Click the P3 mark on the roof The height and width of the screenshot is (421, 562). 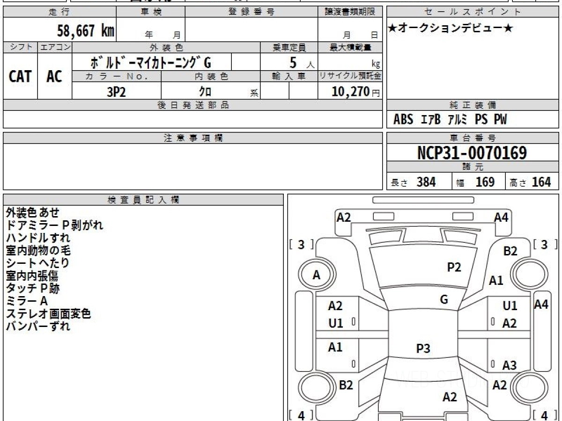tap(423, 348)
